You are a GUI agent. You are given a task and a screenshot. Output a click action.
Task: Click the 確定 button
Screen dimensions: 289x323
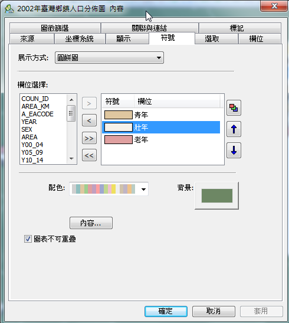(x=166, y=311)
